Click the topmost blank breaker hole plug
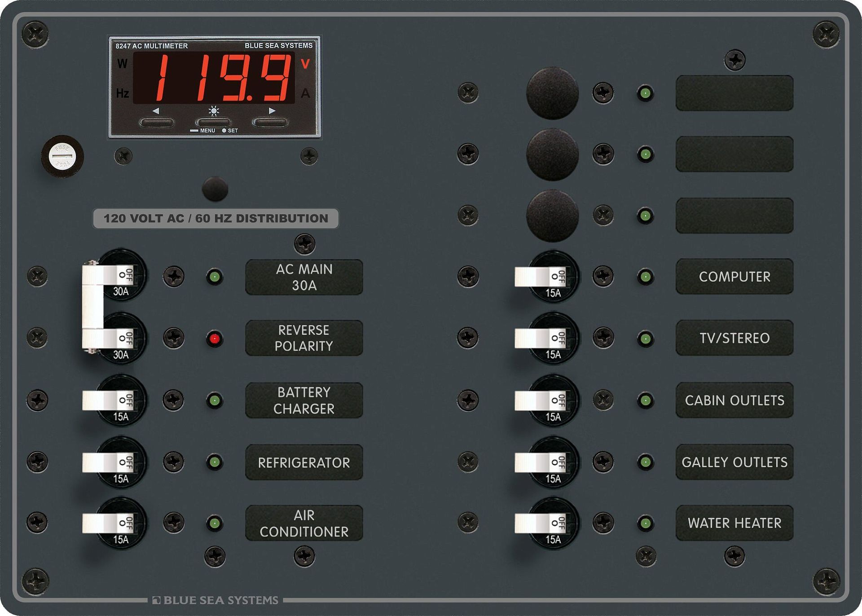The image size is (862, 616). [552, 93]
